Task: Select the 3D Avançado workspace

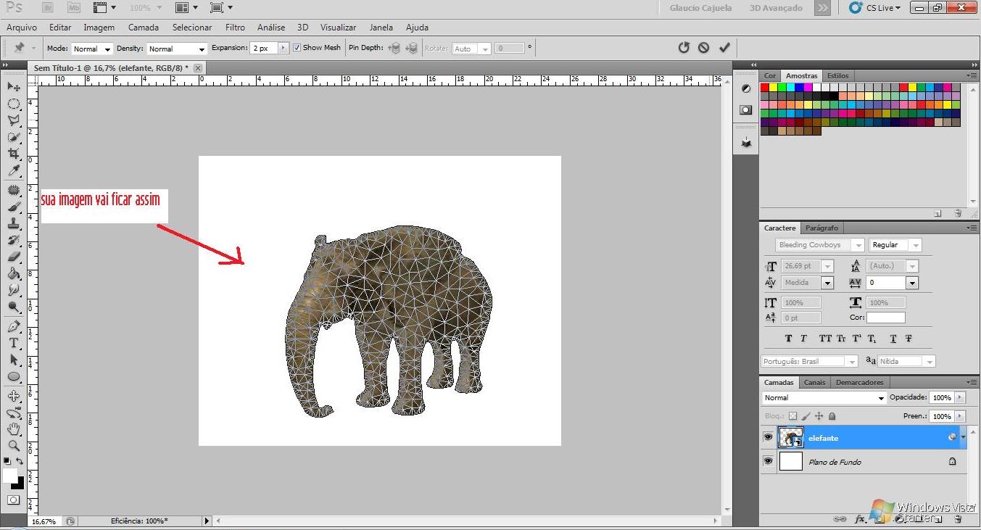Action: click(x=775, y=8)
